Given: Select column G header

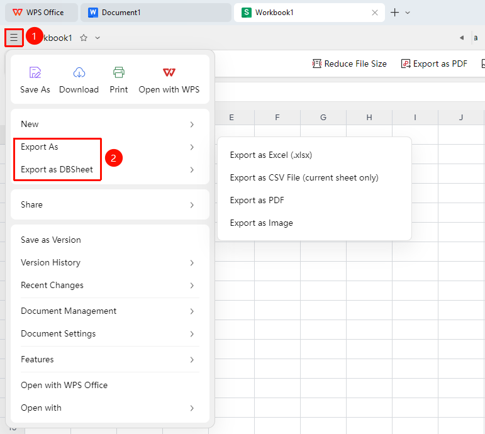Looking at the screenshot, I should click(323, 117).
